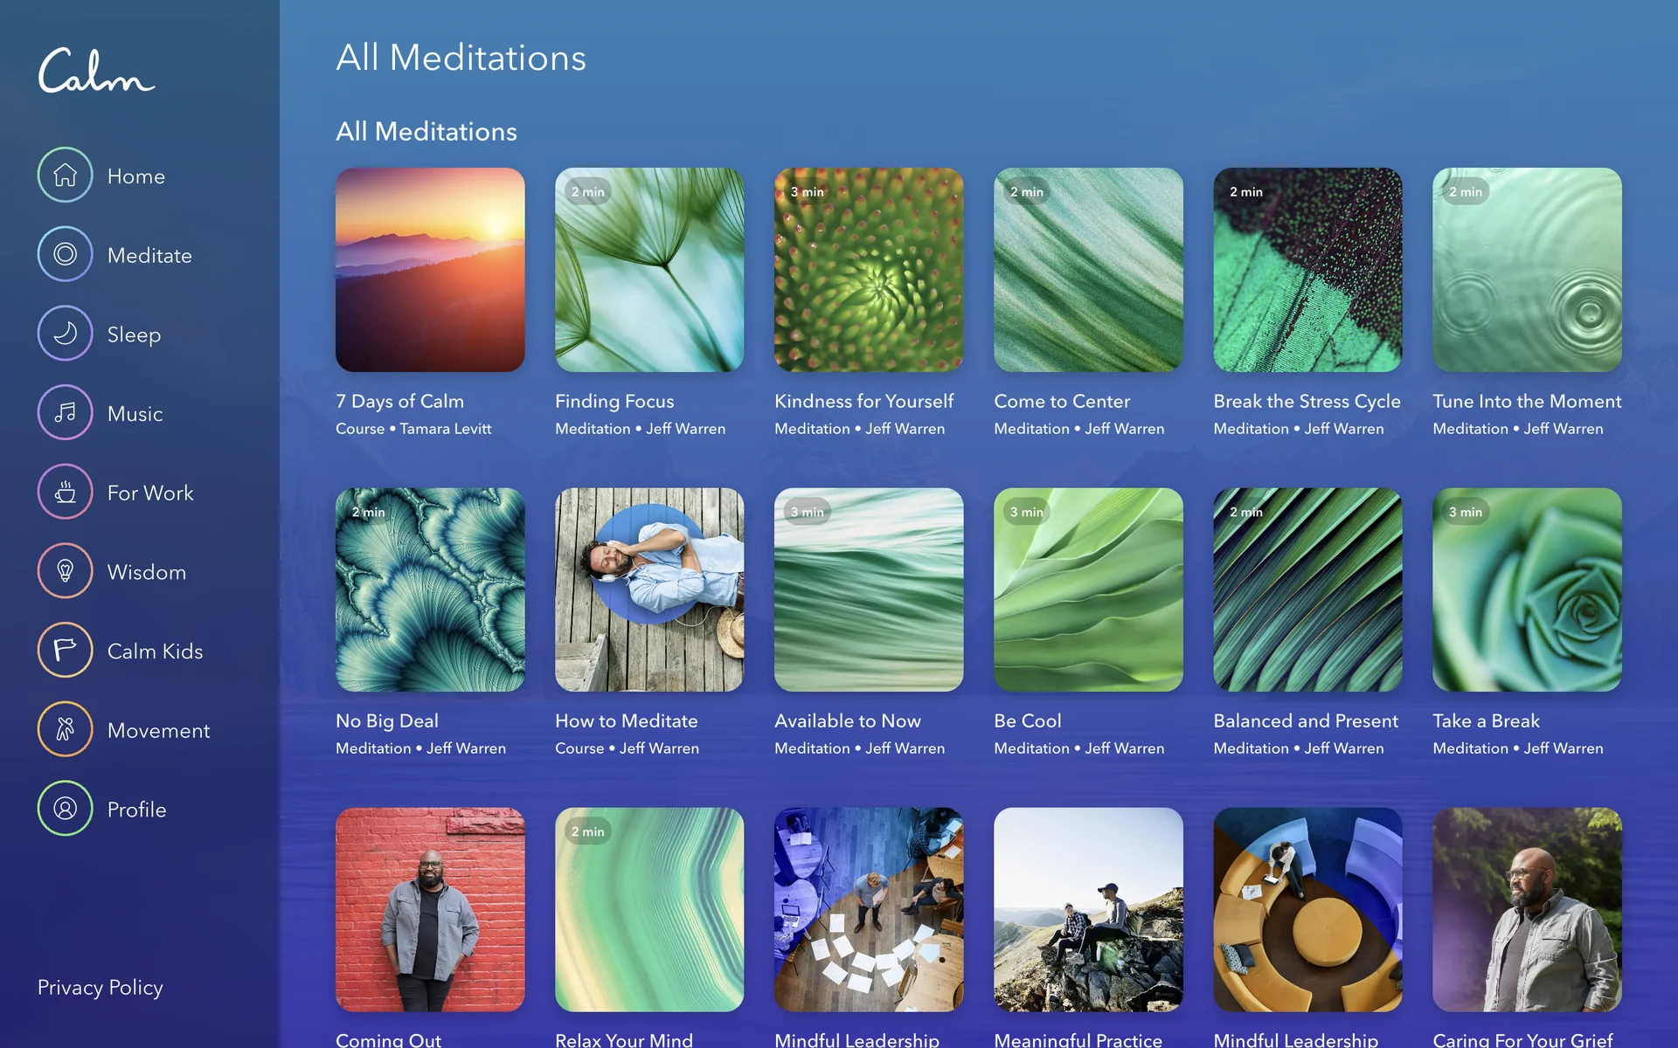Select the Wisdom lightbulb icon
The image size is (1678, 1048).
point(65,571)
